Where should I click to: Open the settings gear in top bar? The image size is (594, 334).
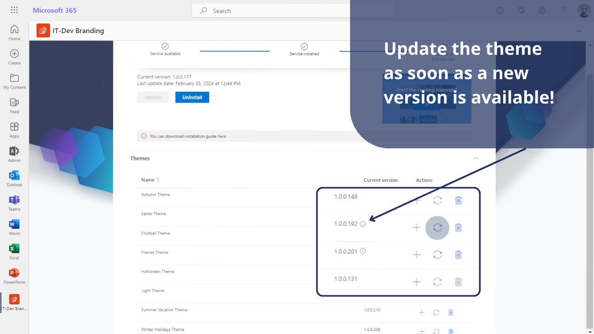pos(542,10)
